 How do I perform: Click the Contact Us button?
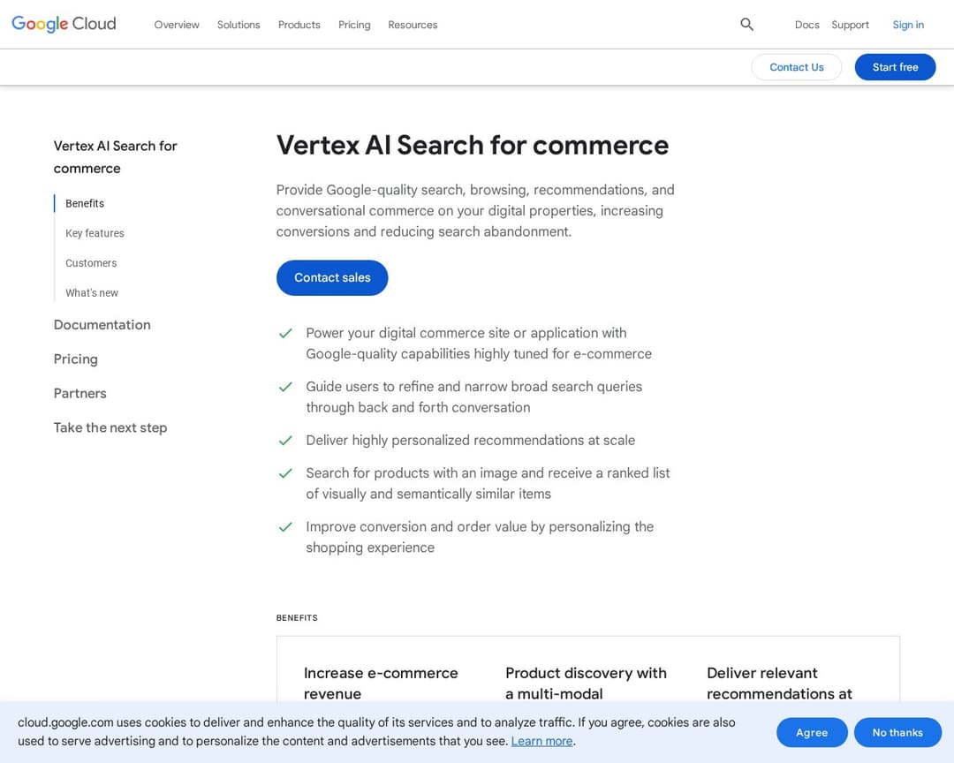pyautogui.click(x=797, y=67)
